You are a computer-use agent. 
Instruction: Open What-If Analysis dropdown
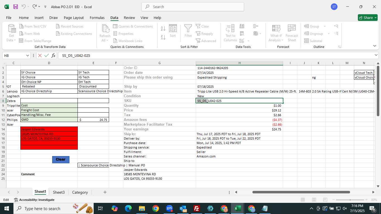tap(276, 33)
